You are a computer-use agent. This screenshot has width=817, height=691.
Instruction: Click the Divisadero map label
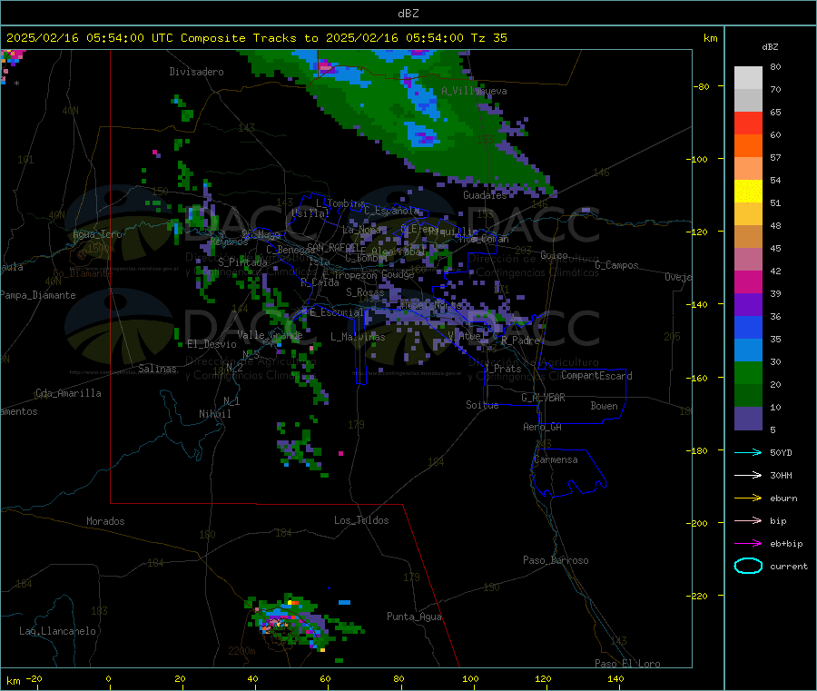196,72
